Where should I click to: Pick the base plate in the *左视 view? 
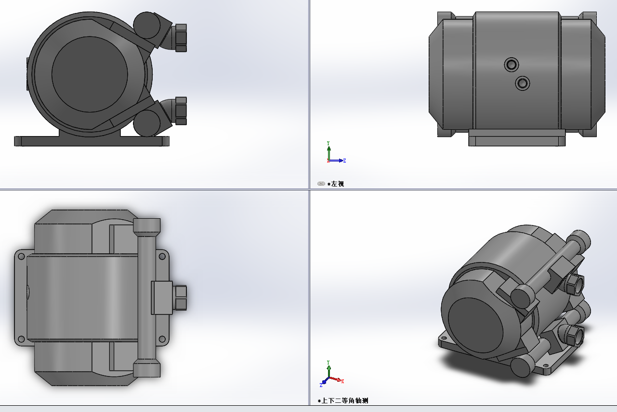517,137
